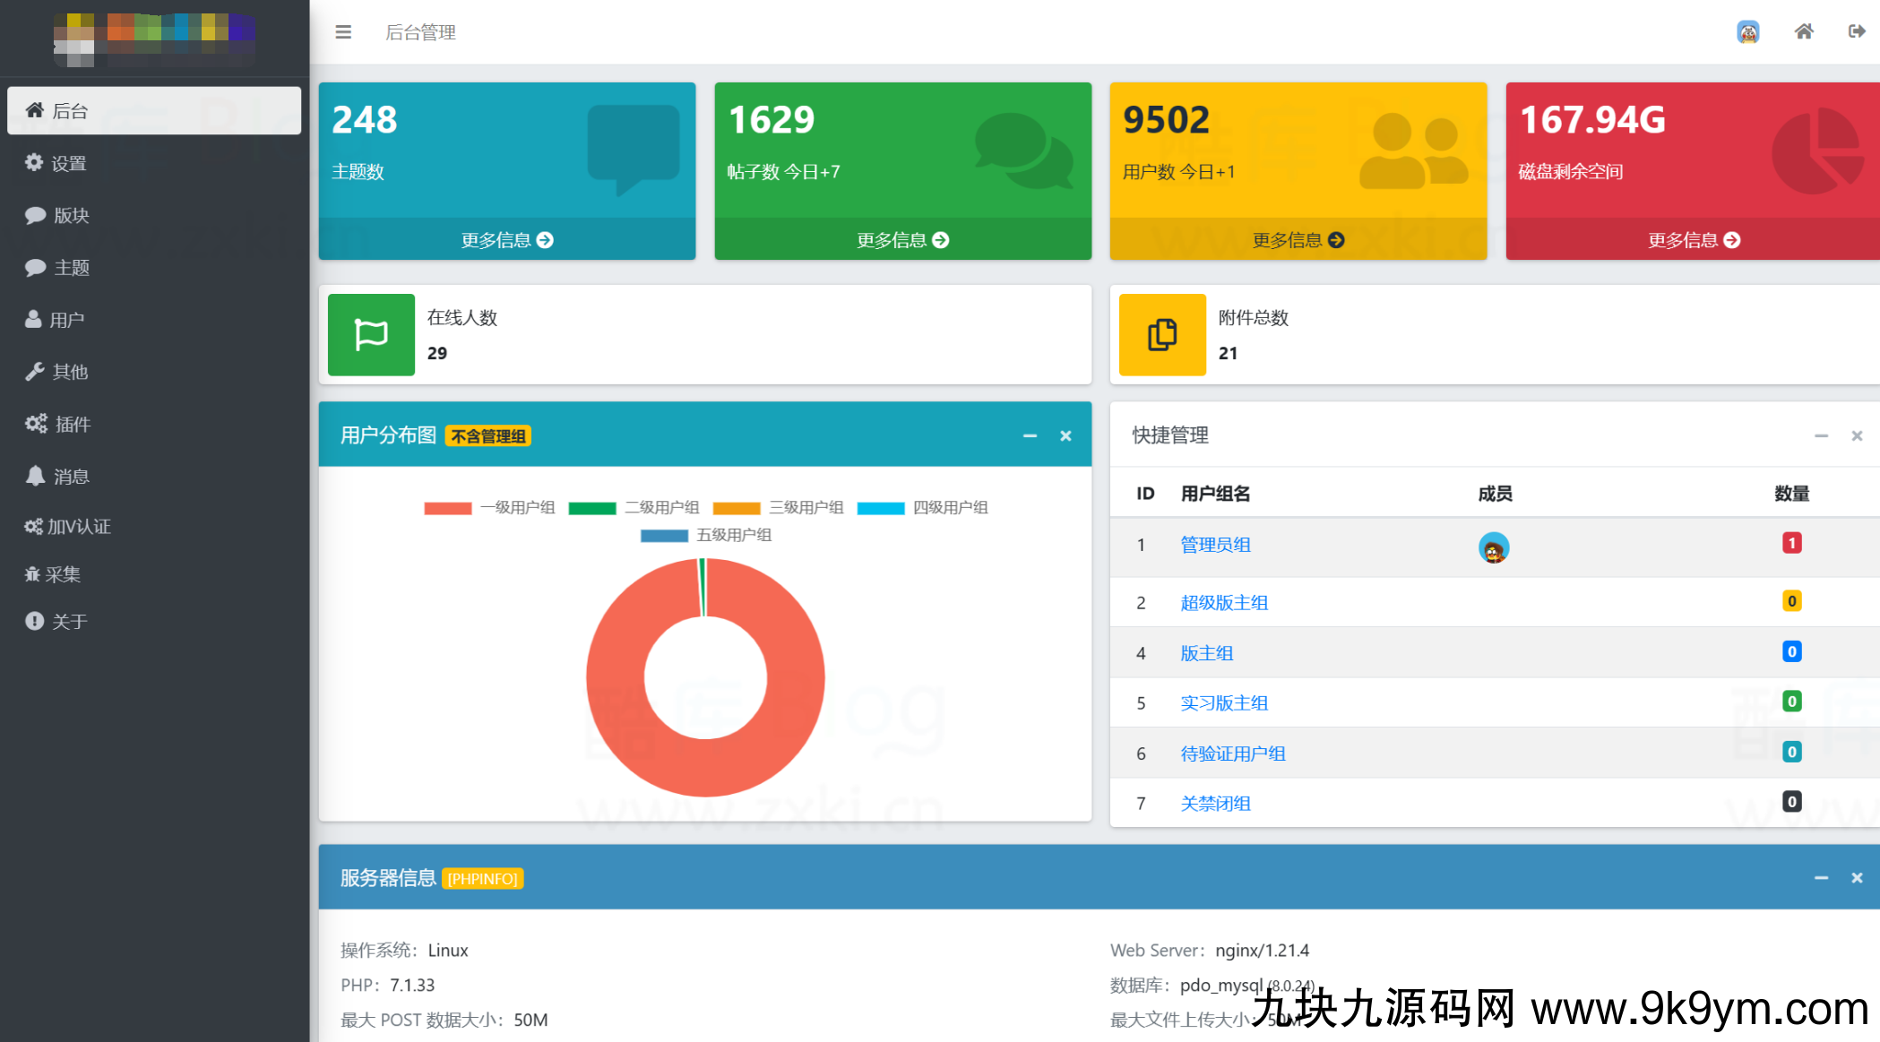Open the user avatar in top bar
Viewport: 1880px width, 1042px height.
pyautogui.click(x=1747, y=32)
